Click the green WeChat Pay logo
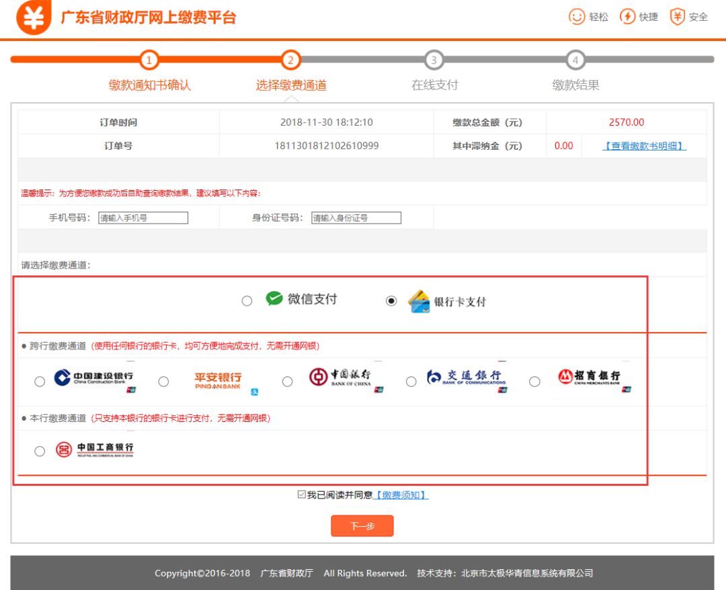The height and width of the screenshot is (590, 726). coord(274,298)
